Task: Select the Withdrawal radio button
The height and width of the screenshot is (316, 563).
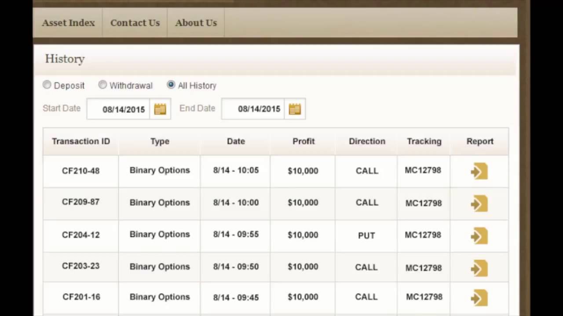Action: click(x=102, y=85)
